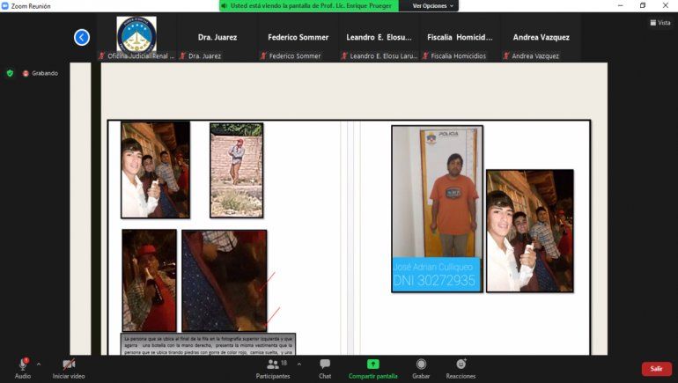Open the Ver Opciones dropdown
Image resolution: width=678 pixels, height=383 pixels.
(433, 5)
